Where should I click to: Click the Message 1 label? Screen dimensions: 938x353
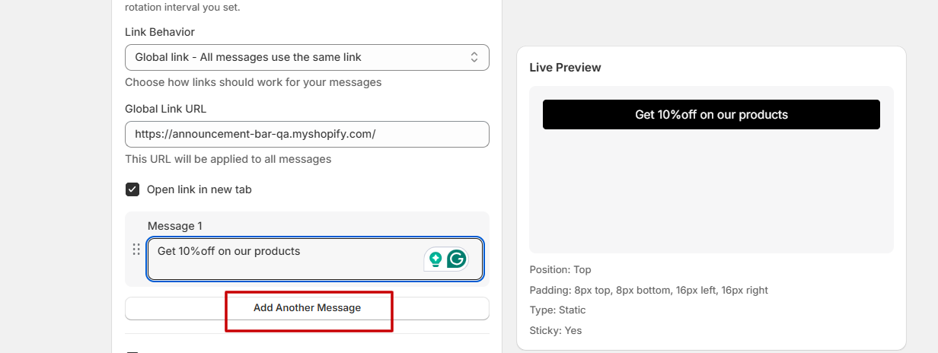click(x=174, y=226)
